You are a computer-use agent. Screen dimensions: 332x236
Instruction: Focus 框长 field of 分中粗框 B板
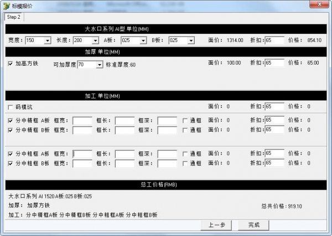[x=124, y=164]
